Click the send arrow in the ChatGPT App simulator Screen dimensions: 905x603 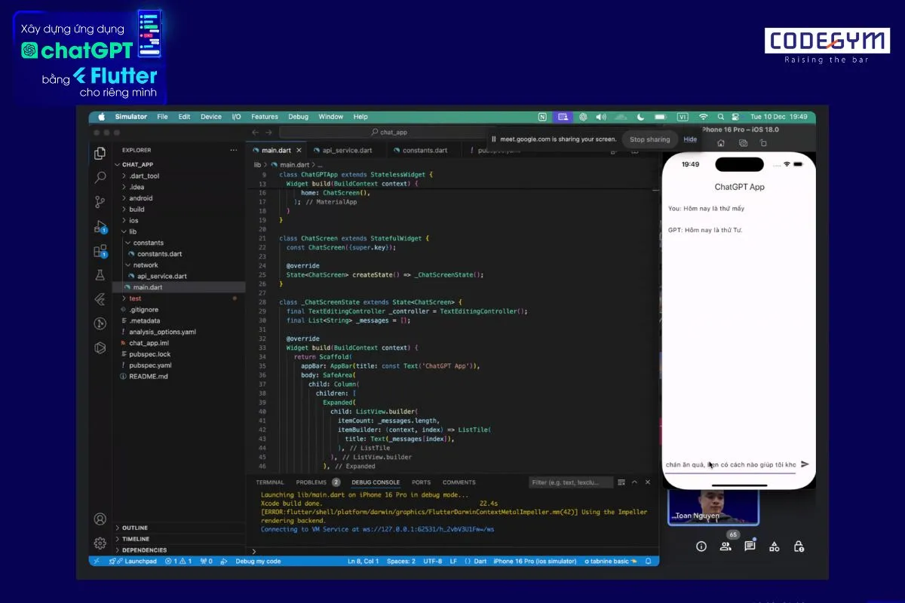click(805, 464)
